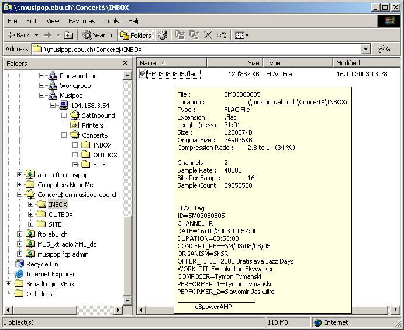The height and width of the screenshot is (330, 404).
Task: Expand the SatInbound tree node
Action: pyautogui.click(x=64, y=115)
